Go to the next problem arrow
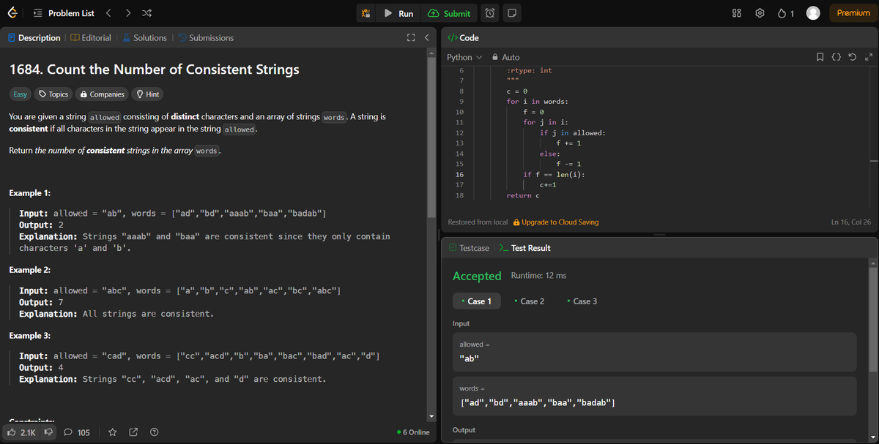This screenshot has width=879, height=444. [x=127, y=13]
